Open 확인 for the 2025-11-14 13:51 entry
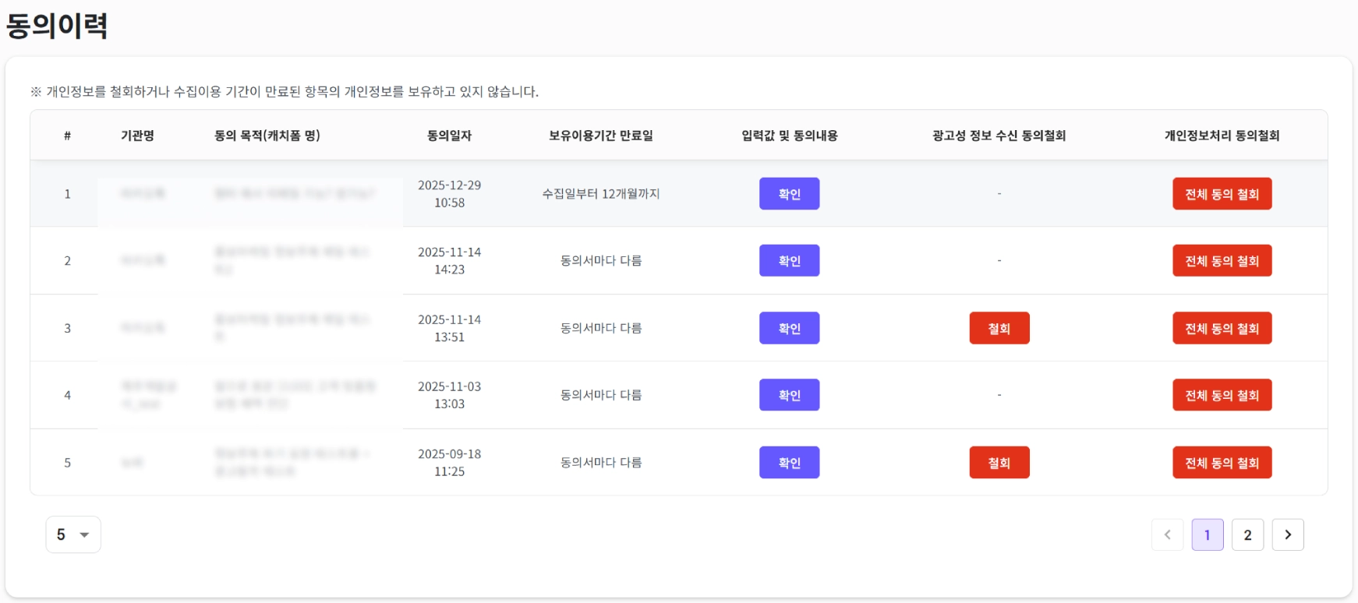Viewport: 1358px width, 603px height. coord(789,328)
